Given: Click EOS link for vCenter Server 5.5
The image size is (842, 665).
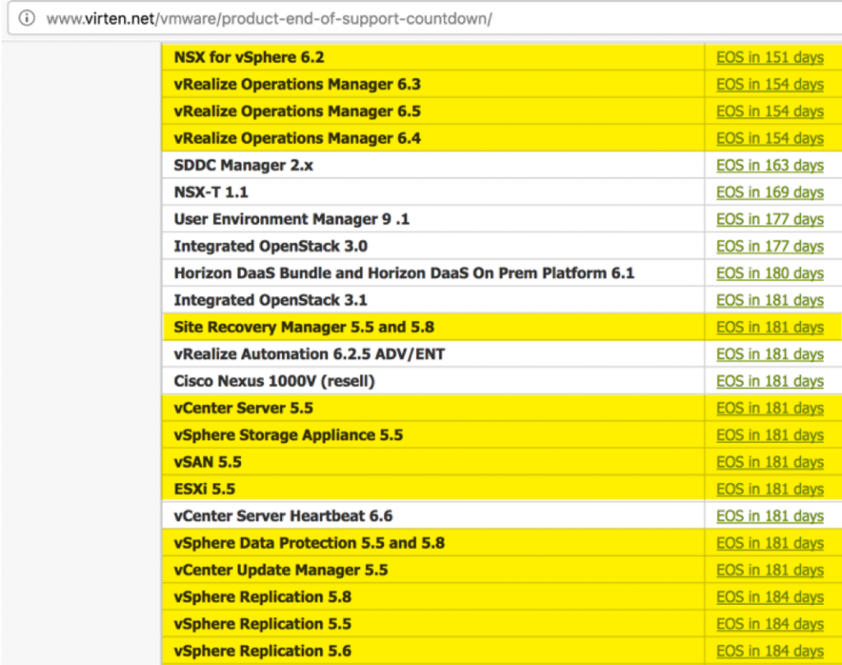Looking at the screenshot, I should 770,407.
